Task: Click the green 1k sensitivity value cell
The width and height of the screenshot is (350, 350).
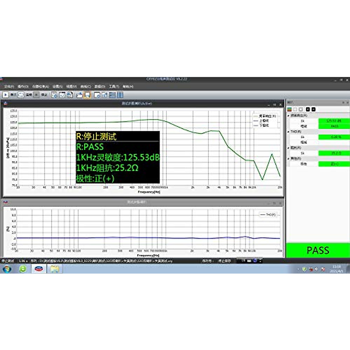Action: tap(334, 121)
